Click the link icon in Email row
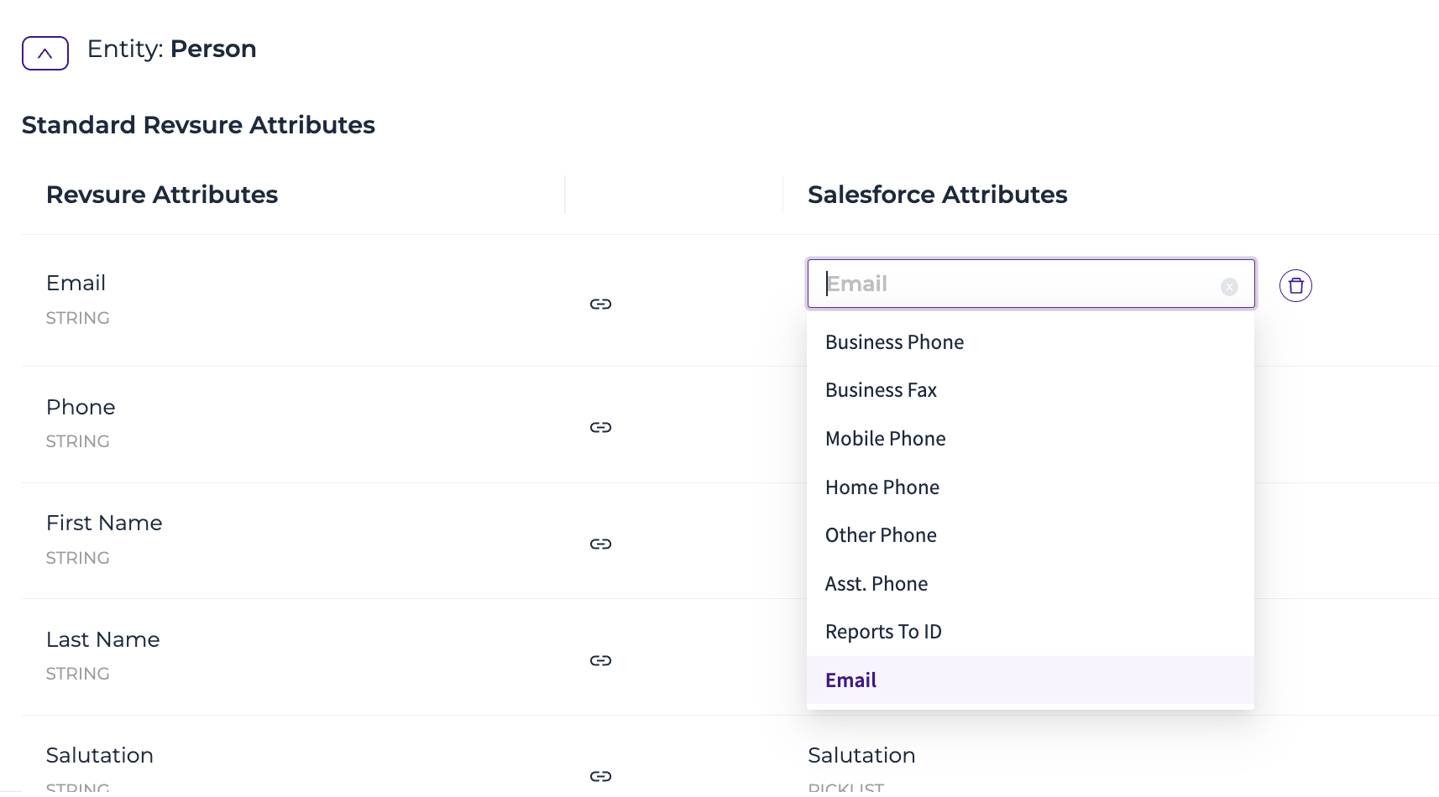This screenshot has width=1439, height=797. pyautogui.click(x=600, y=304)
